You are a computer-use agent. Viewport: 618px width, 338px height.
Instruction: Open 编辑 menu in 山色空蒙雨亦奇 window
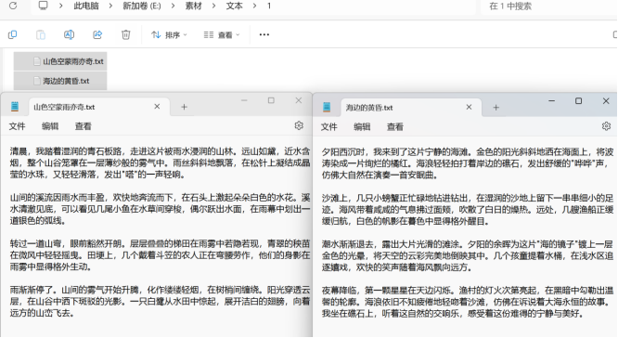point(50,126)
